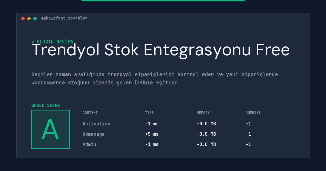Click the green window dot
Screen dimensions: 326x171
35,18
